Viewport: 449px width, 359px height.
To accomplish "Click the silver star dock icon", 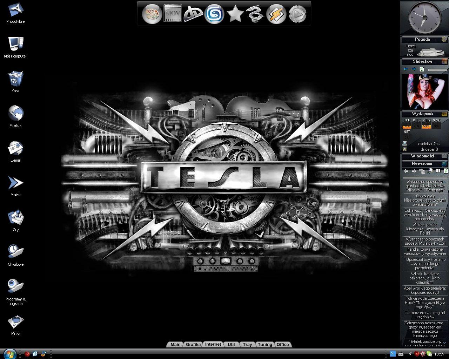I will point(235,14).
